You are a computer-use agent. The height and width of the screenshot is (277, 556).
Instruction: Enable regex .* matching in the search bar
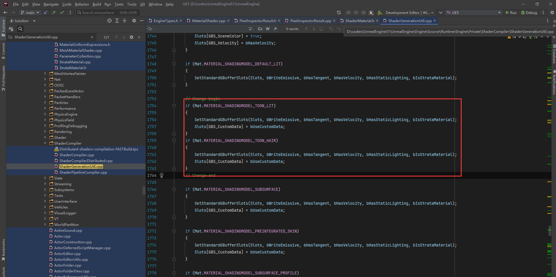coord(275,29)
